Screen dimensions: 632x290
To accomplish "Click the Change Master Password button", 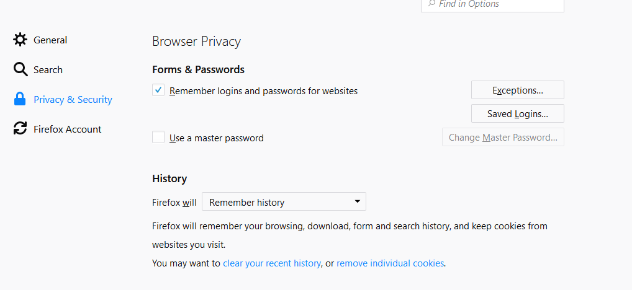I will 503,138.
